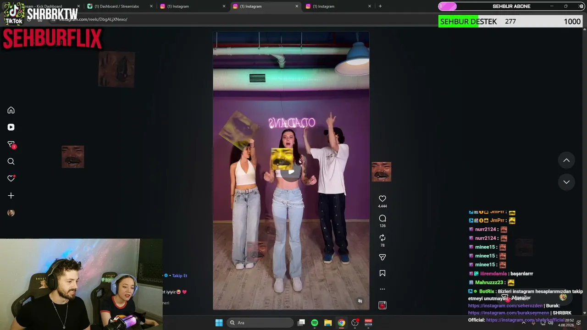The image size is (587, 330).
Task: Close the last Instagram tab
Action: [369, 6]
